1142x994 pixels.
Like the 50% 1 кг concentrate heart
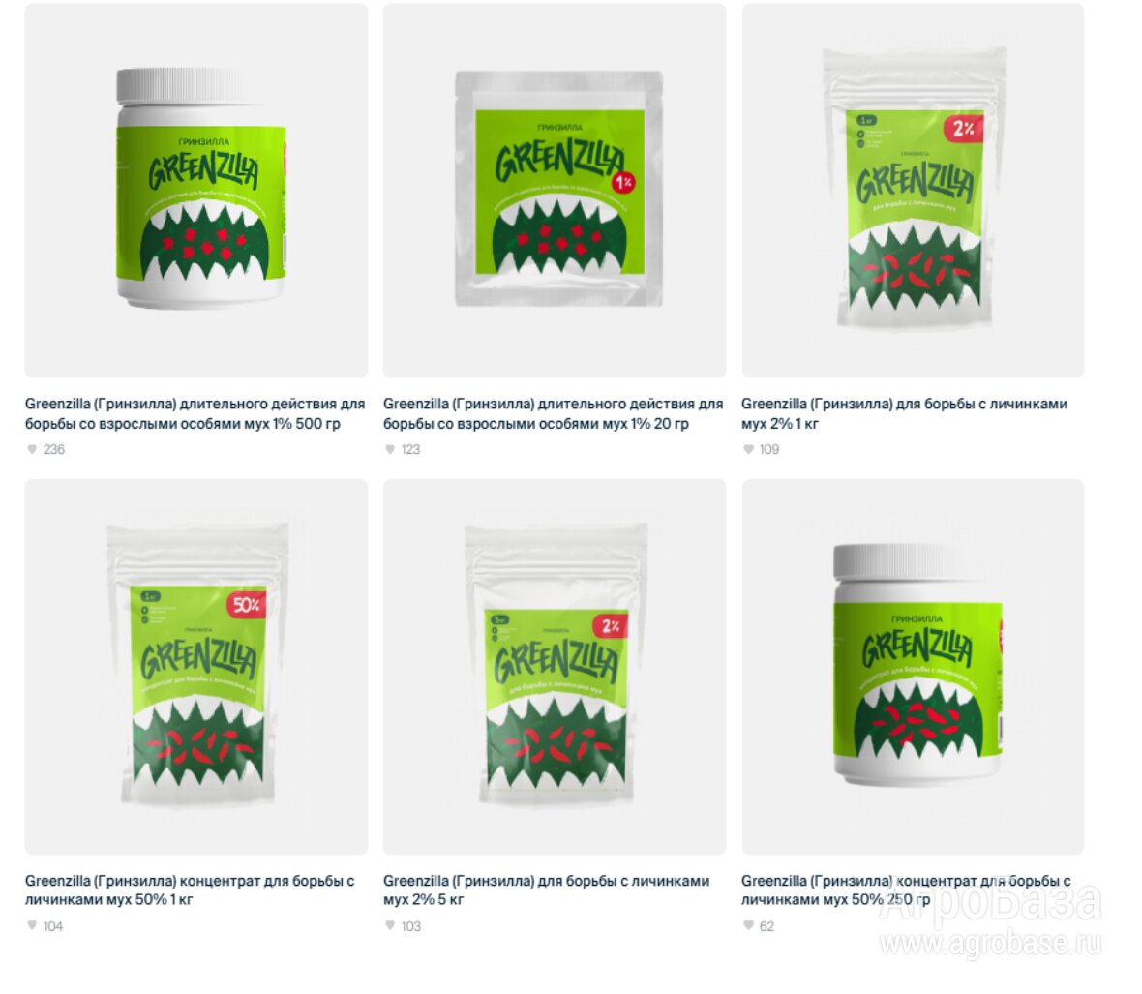point(31,925)
